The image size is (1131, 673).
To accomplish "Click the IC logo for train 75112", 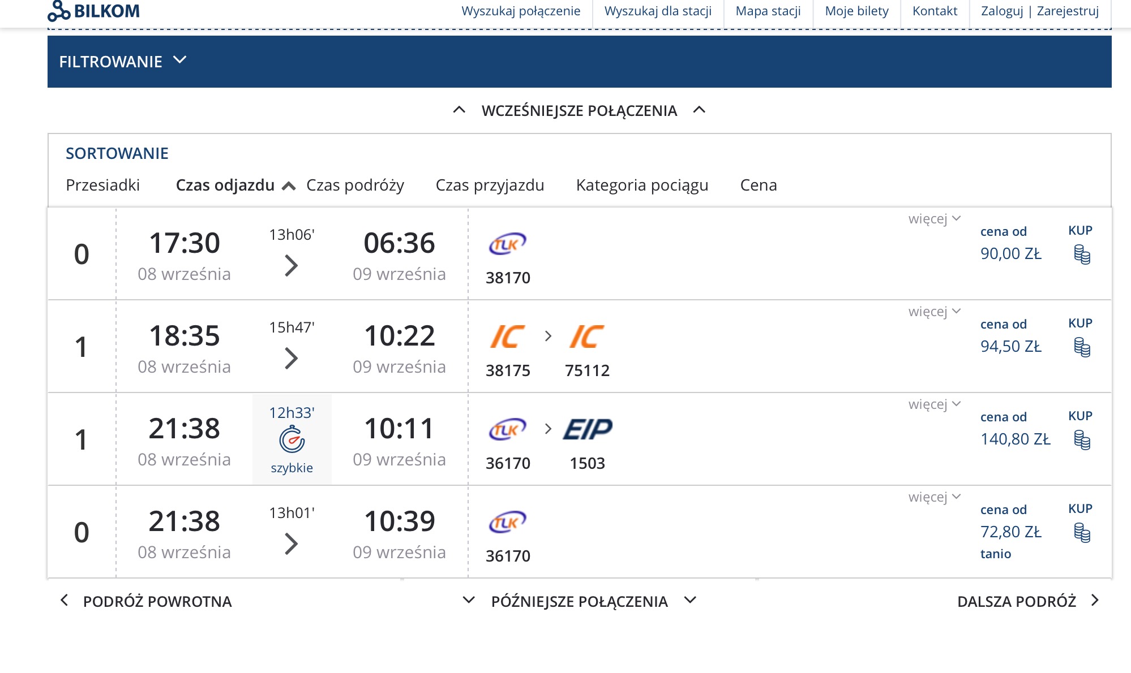I will pyautogui.click(x=586, y=336).
